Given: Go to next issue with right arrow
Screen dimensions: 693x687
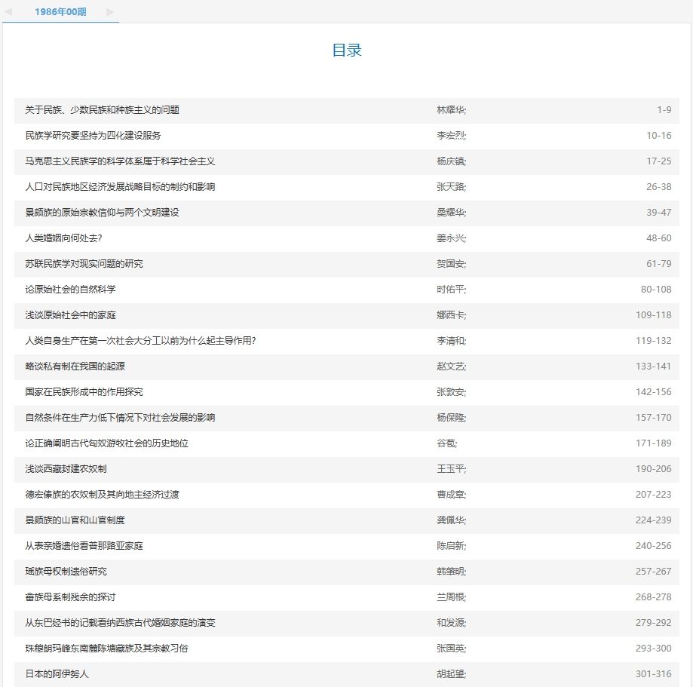Looking at the screenshot, I should click(x=111, y=12).
